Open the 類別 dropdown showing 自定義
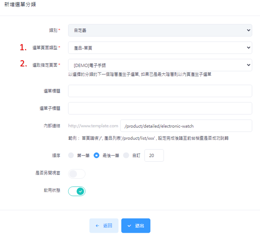The image size is (260, 234). pos(160,30)
